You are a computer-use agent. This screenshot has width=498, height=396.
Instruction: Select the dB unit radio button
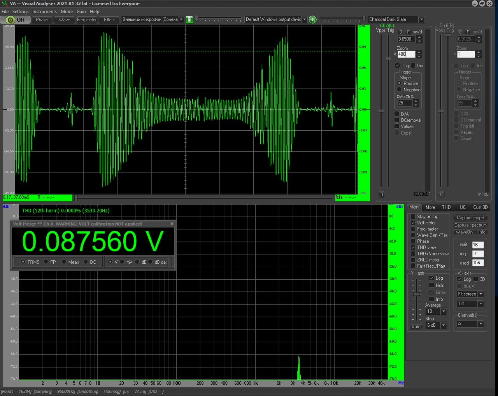click(137, 262)
